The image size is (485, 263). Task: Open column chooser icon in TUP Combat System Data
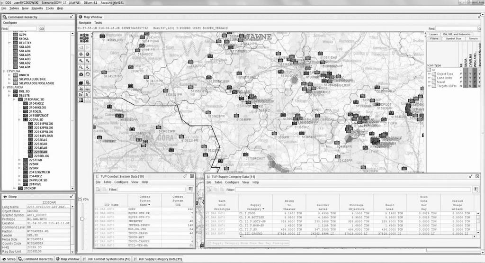click(x=190, y=190)
